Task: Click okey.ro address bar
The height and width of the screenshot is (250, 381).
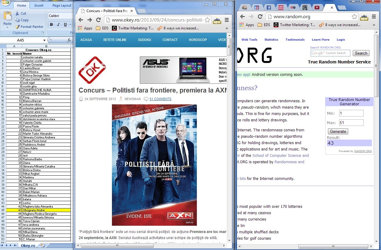Action: tap(158, 20)
